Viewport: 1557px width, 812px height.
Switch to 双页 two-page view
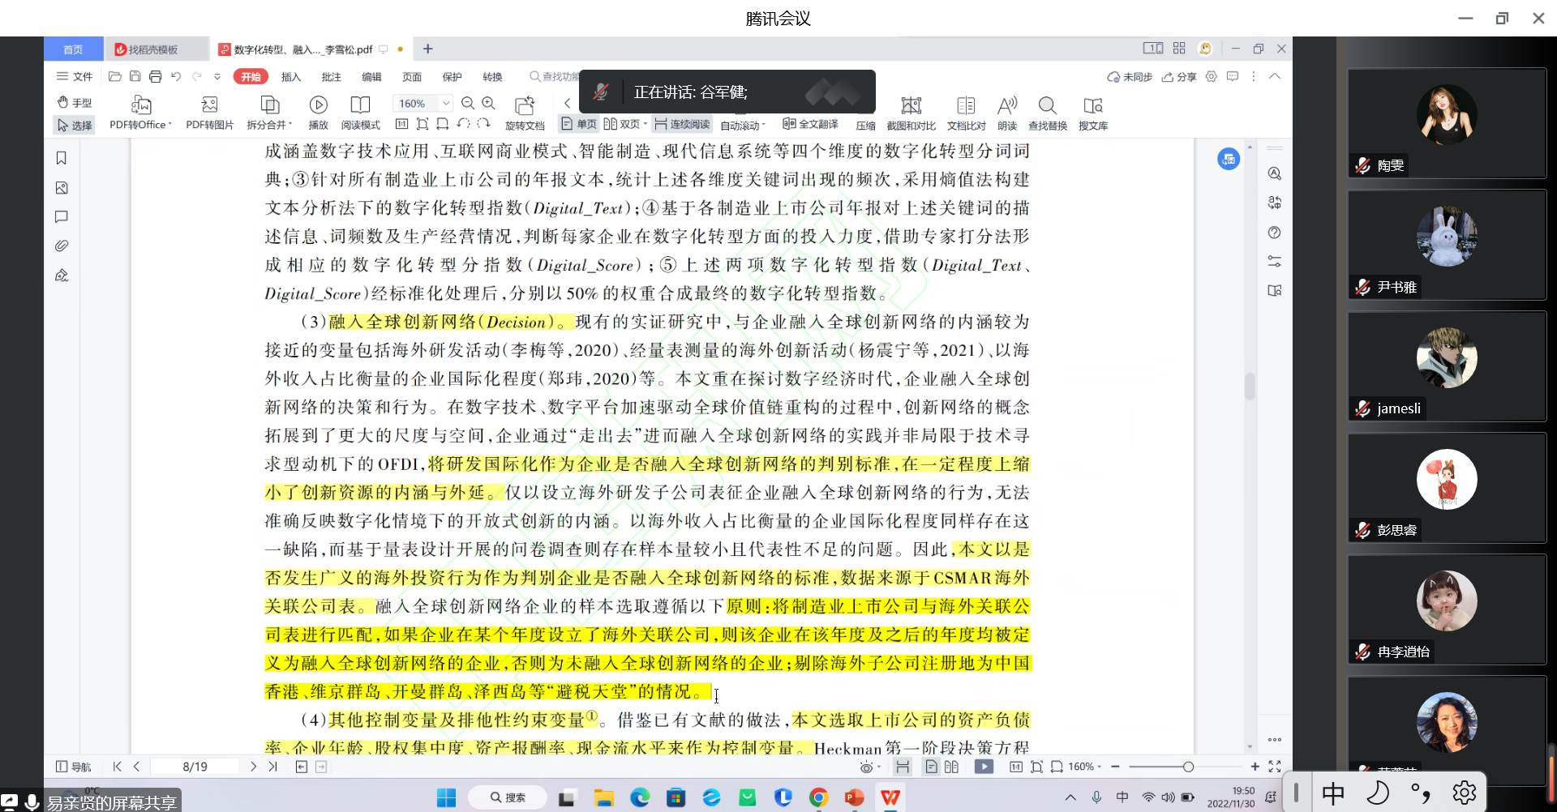click(x=624, y=123)
